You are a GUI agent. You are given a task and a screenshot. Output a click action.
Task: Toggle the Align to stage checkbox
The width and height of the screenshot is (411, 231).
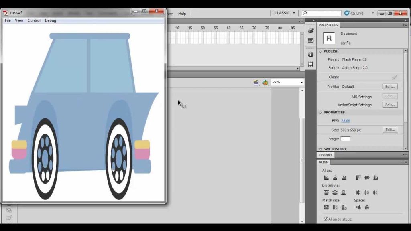point(325,219)
